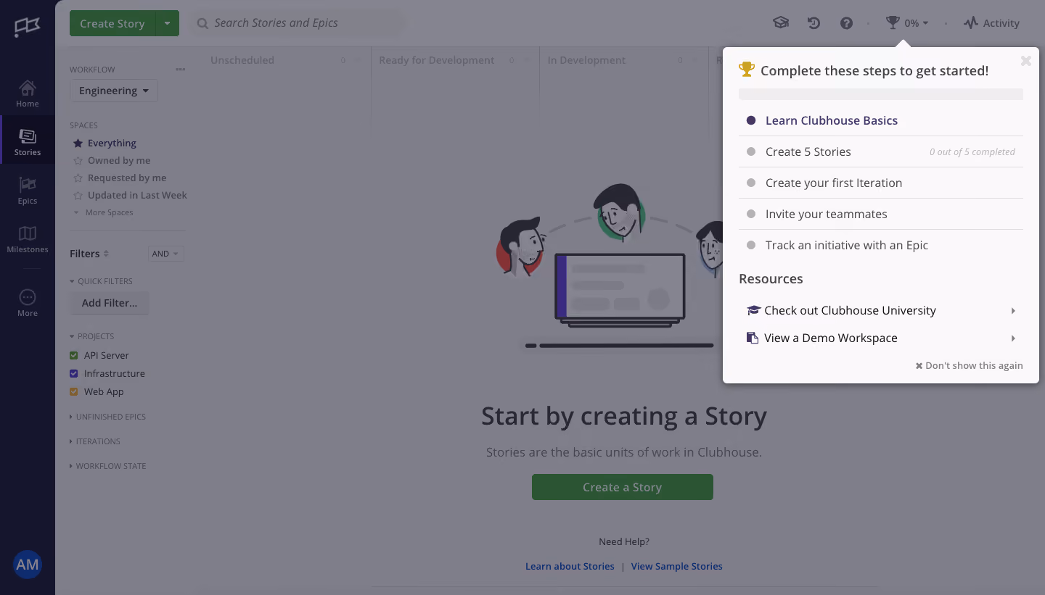Toggle the API Server project checkbox

pos(73,356)
